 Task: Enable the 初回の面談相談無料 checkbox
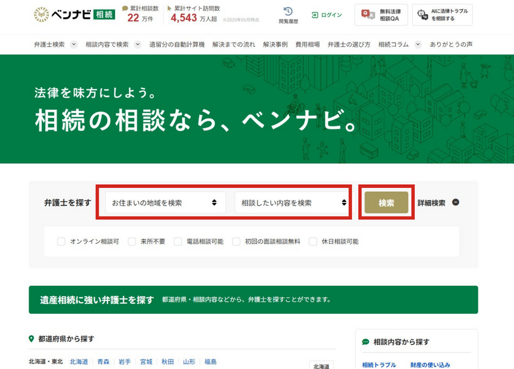click(235, 241)
